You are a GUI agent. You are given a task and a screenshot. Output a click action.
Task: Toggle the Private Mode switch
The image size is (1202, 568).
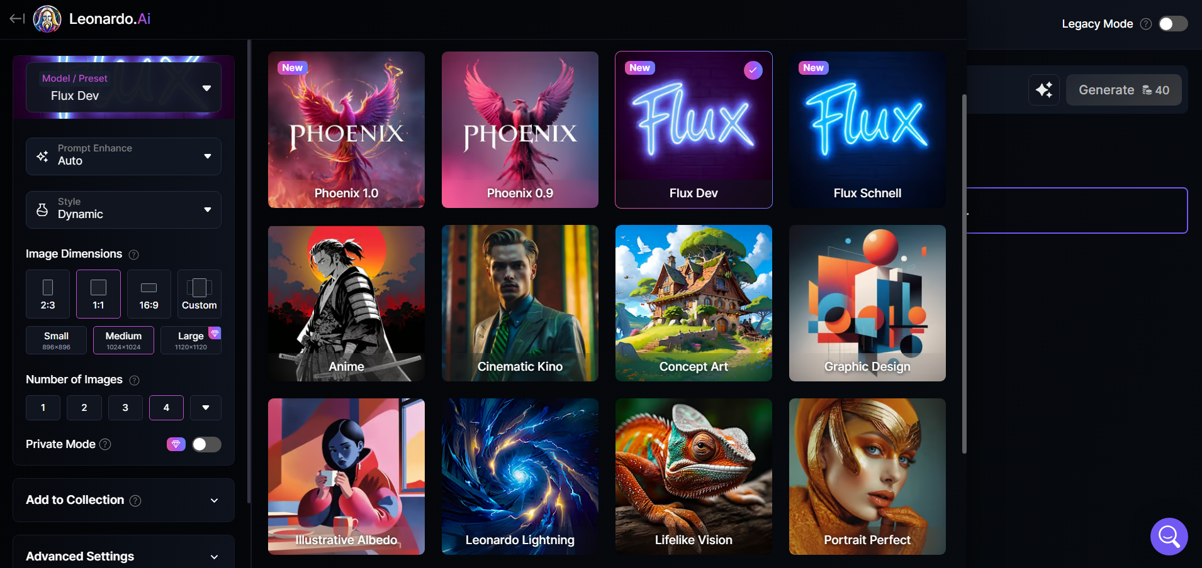206,444
